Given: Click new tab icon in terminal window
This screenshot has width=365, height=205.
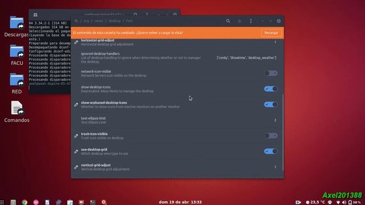Looking at the screenshot, I should tap(35, 15).
